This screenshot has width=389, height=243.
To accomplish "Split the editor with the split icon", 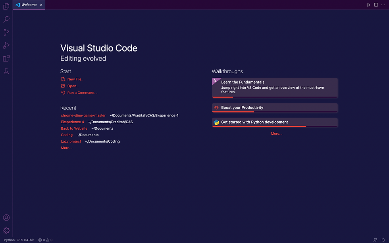I will (x=376, y=5).
